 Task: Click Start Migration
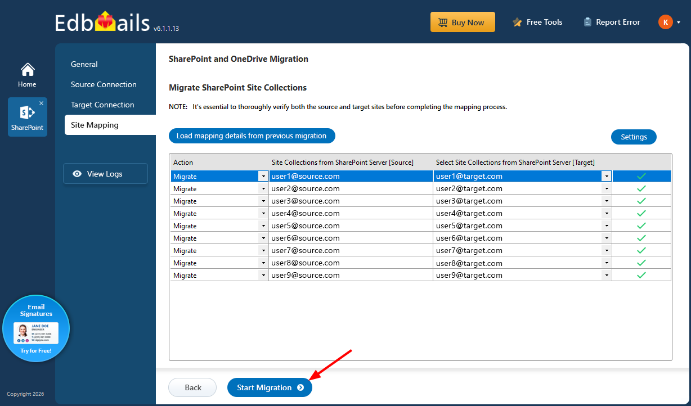coord(270,387)
